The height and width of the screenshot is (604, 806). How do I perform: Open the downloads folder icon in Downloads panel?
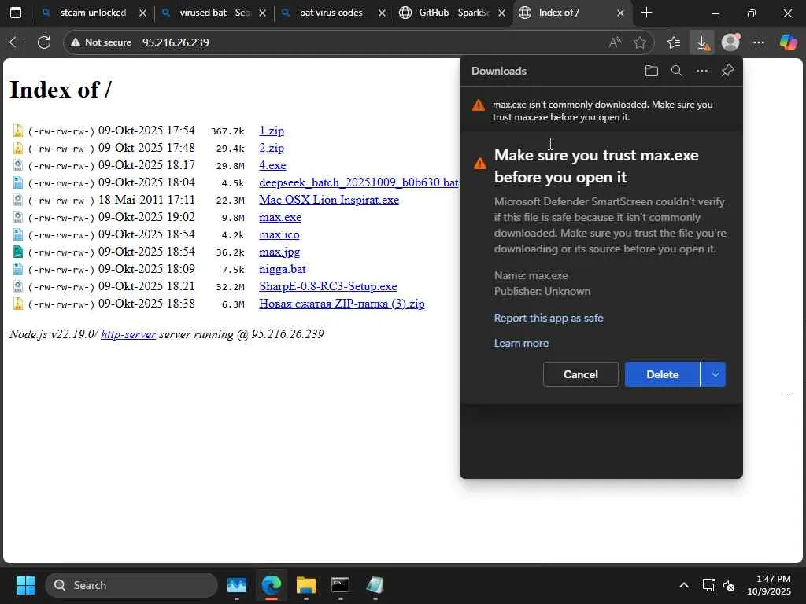tap(651, 71)
